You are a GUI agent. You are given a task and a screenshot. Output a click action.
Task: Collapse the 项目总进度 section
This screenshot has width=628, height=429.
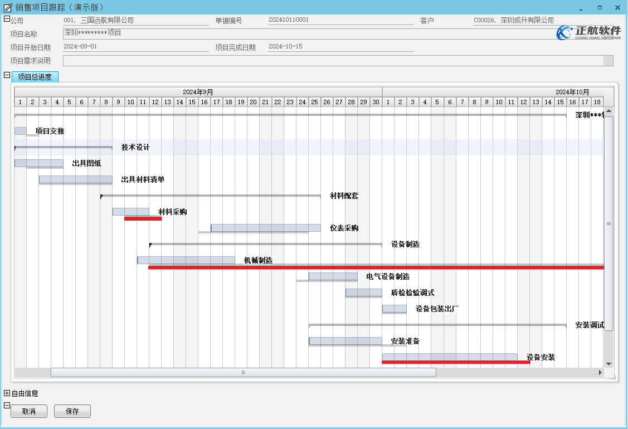(7, 75)
